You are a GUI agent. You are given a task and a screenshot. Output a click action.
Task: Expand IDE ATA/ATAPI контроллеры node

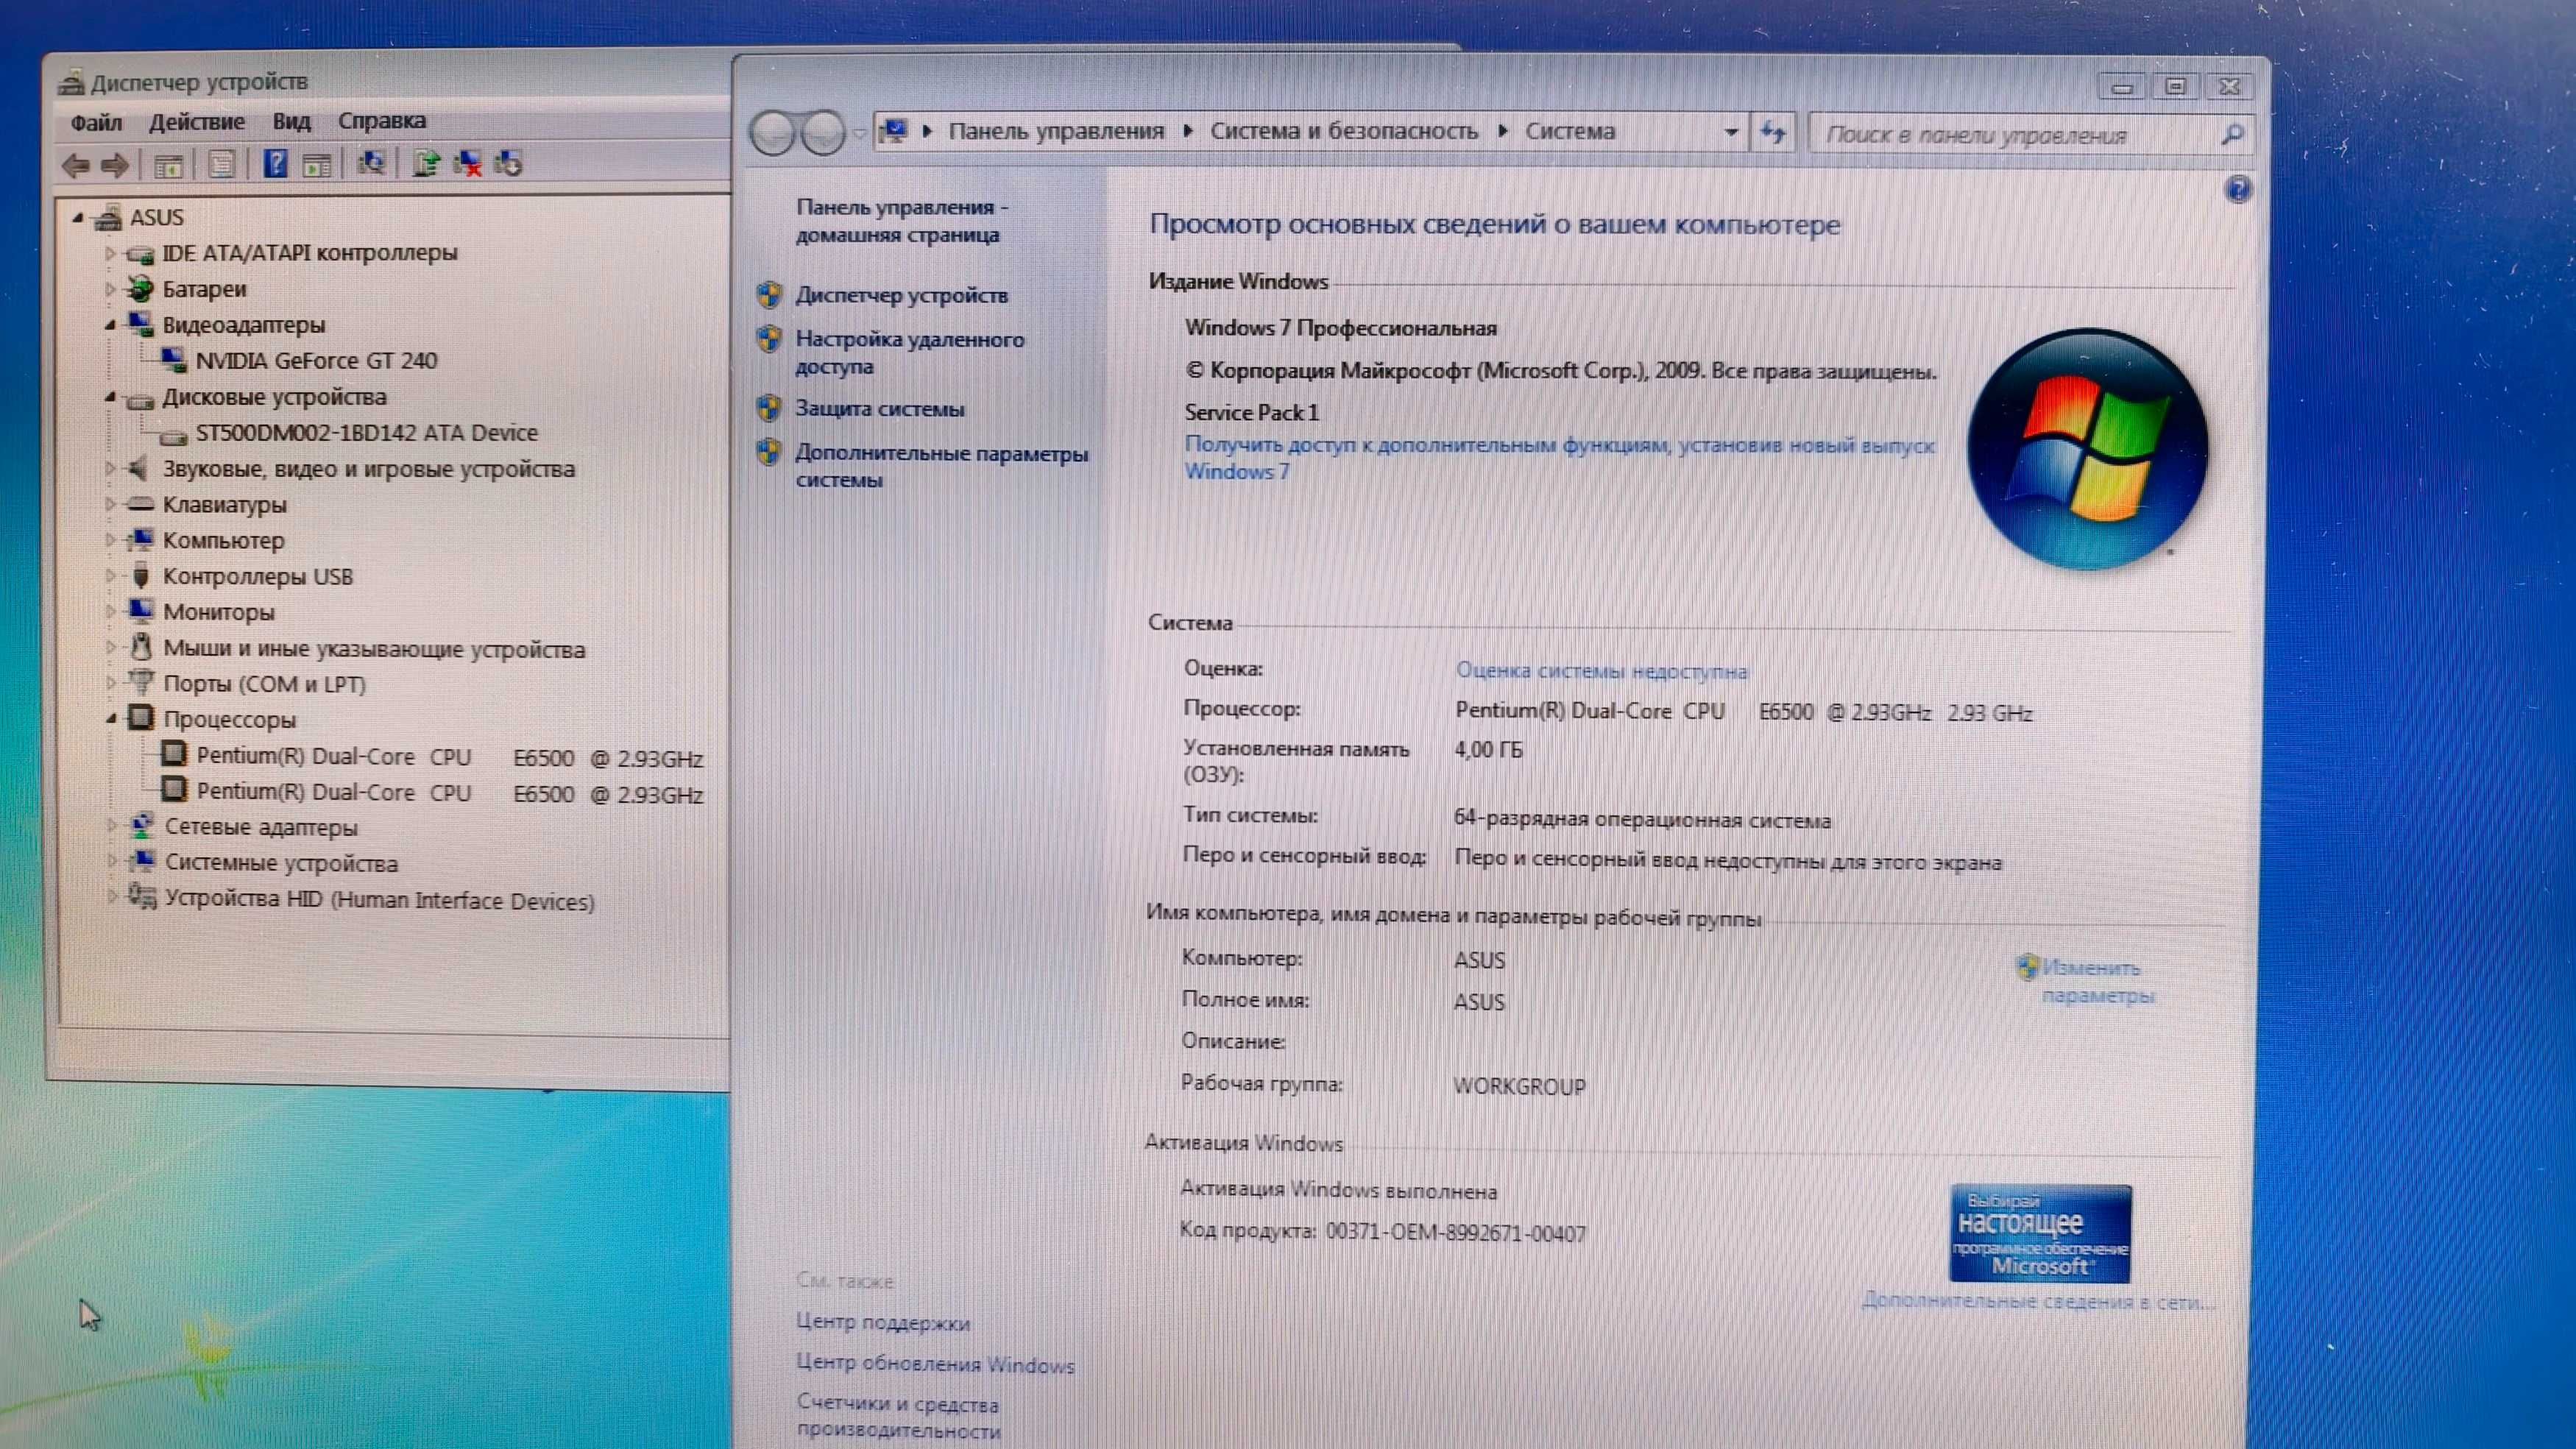(x=110, y=253)
